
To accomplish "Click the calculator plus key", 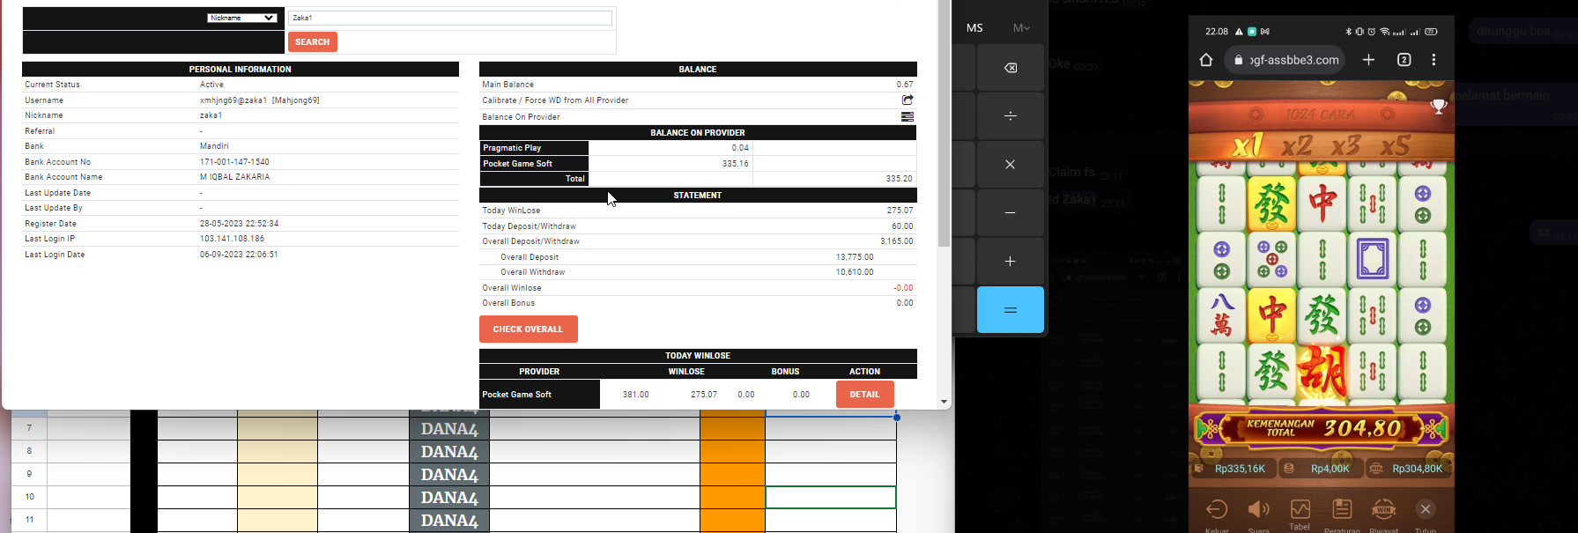I will tap(1011, 262).
